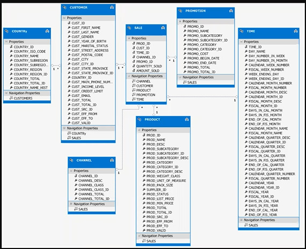
Task: Click the navigation icon beside SALES in PROMOTION
Action: 185,82
